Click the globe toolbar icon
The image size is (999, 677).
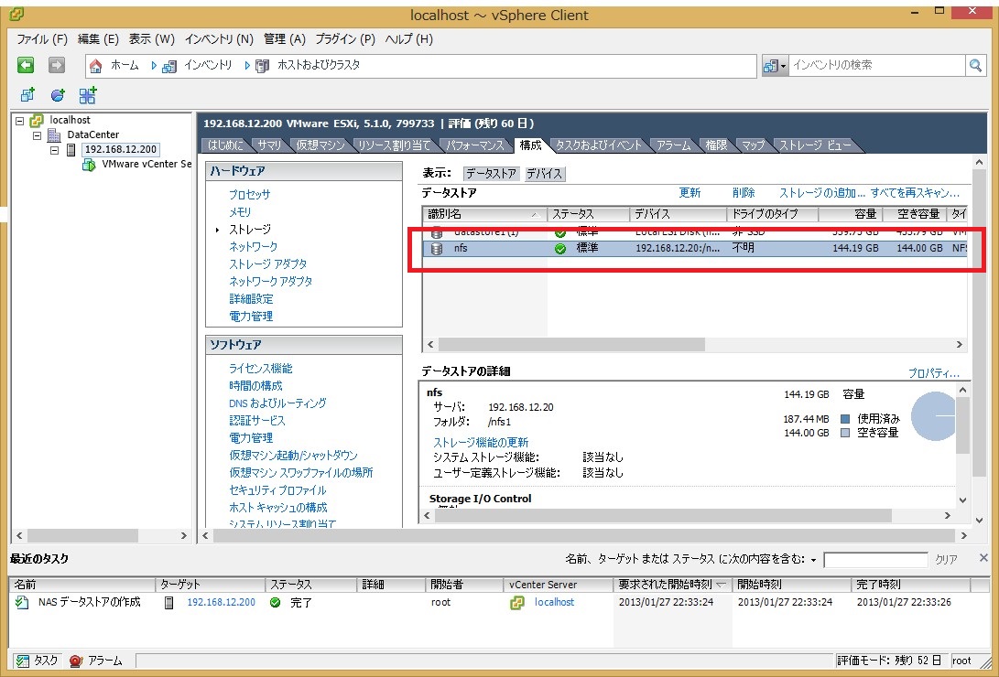point(58,95)
